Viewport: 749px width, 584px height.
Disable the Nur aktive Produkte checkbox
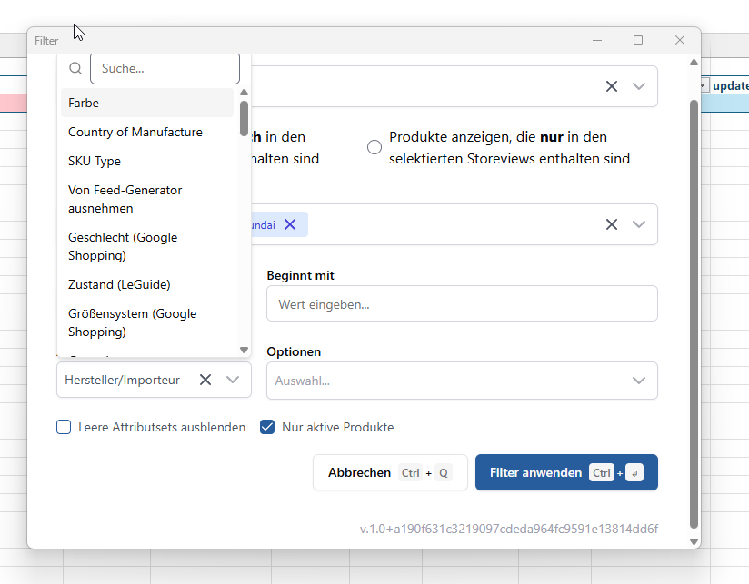(x=267, y=427)
